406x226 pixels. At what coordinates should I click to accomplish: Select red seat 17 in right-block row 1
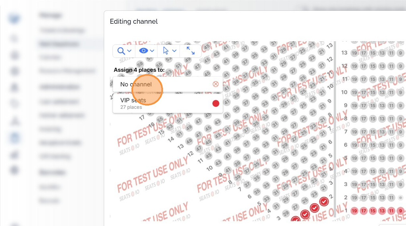tap(364, 211)
